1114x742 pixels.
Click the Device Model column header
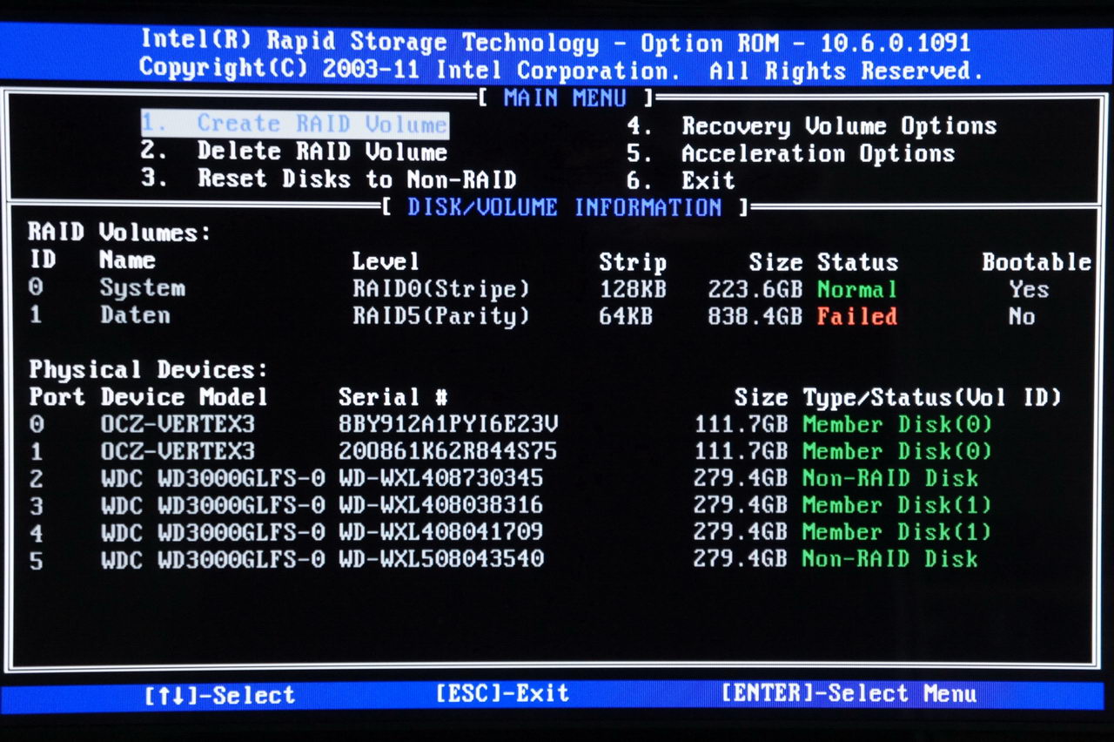pyautogui.click(x=184, y=397)
